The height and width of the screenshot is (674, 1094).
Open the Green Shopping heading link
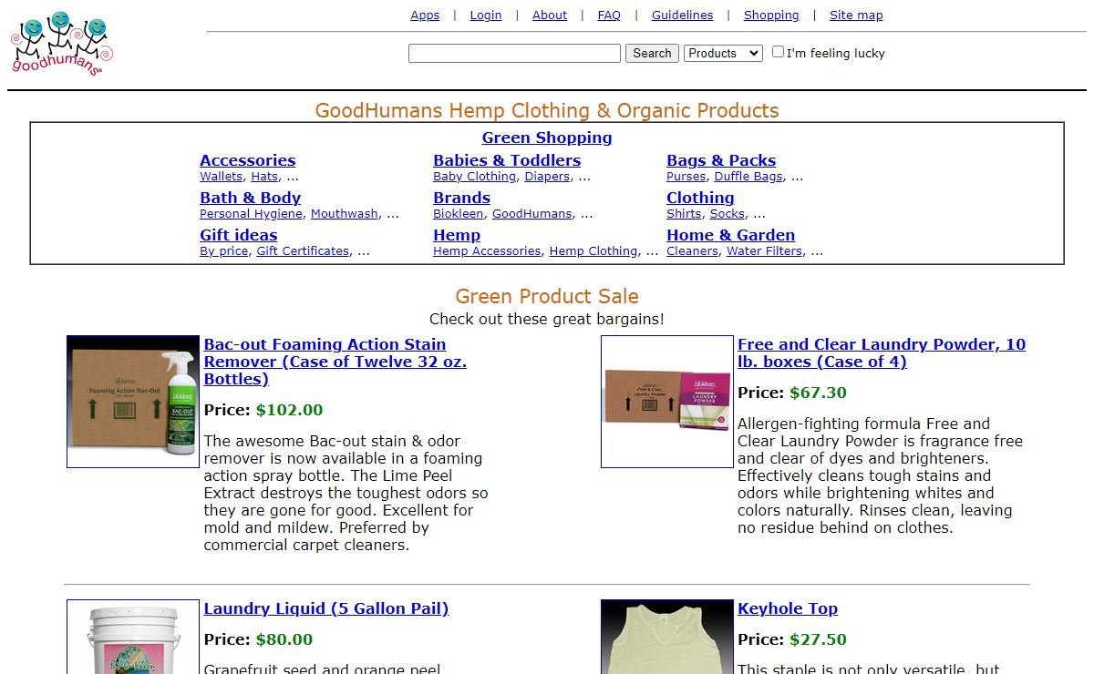click(x=547, y=138)
